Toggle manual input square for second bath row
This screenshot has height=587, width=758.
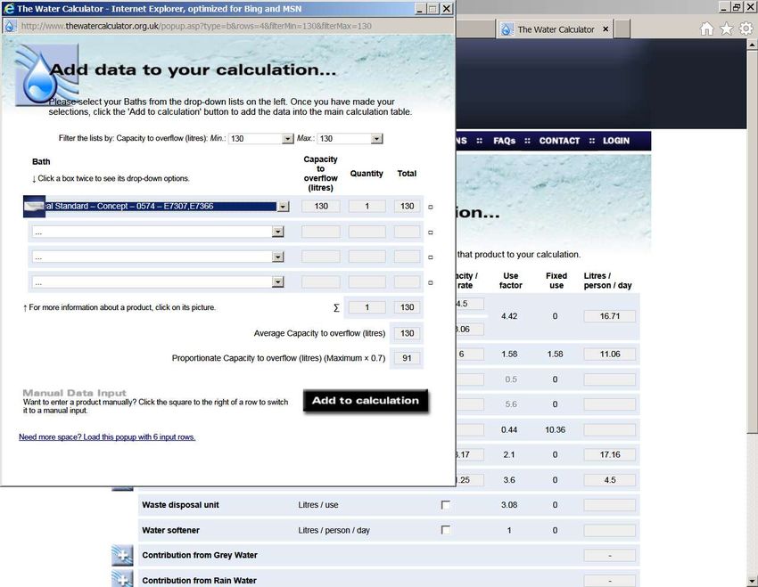(x=431, y=232)
